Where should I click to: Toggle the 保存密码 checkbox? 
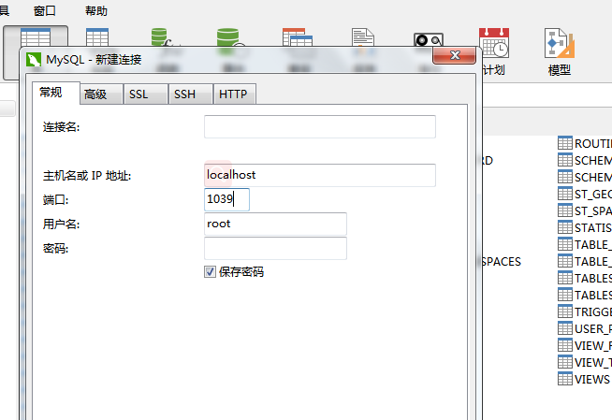(210, 272)
